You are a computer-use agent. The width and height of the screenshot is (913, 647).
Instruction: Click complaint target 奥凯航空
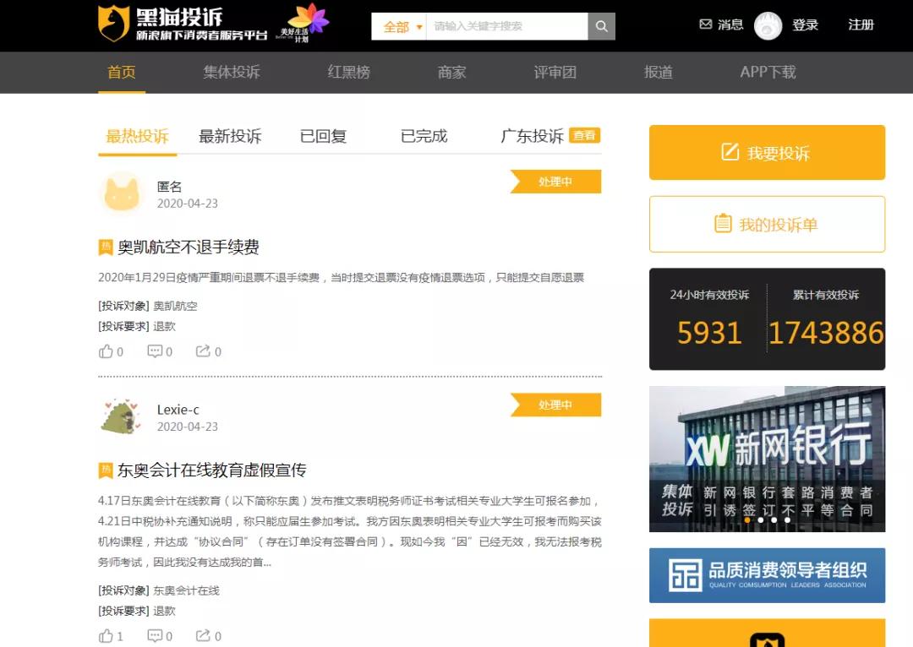tap(175, 306)
